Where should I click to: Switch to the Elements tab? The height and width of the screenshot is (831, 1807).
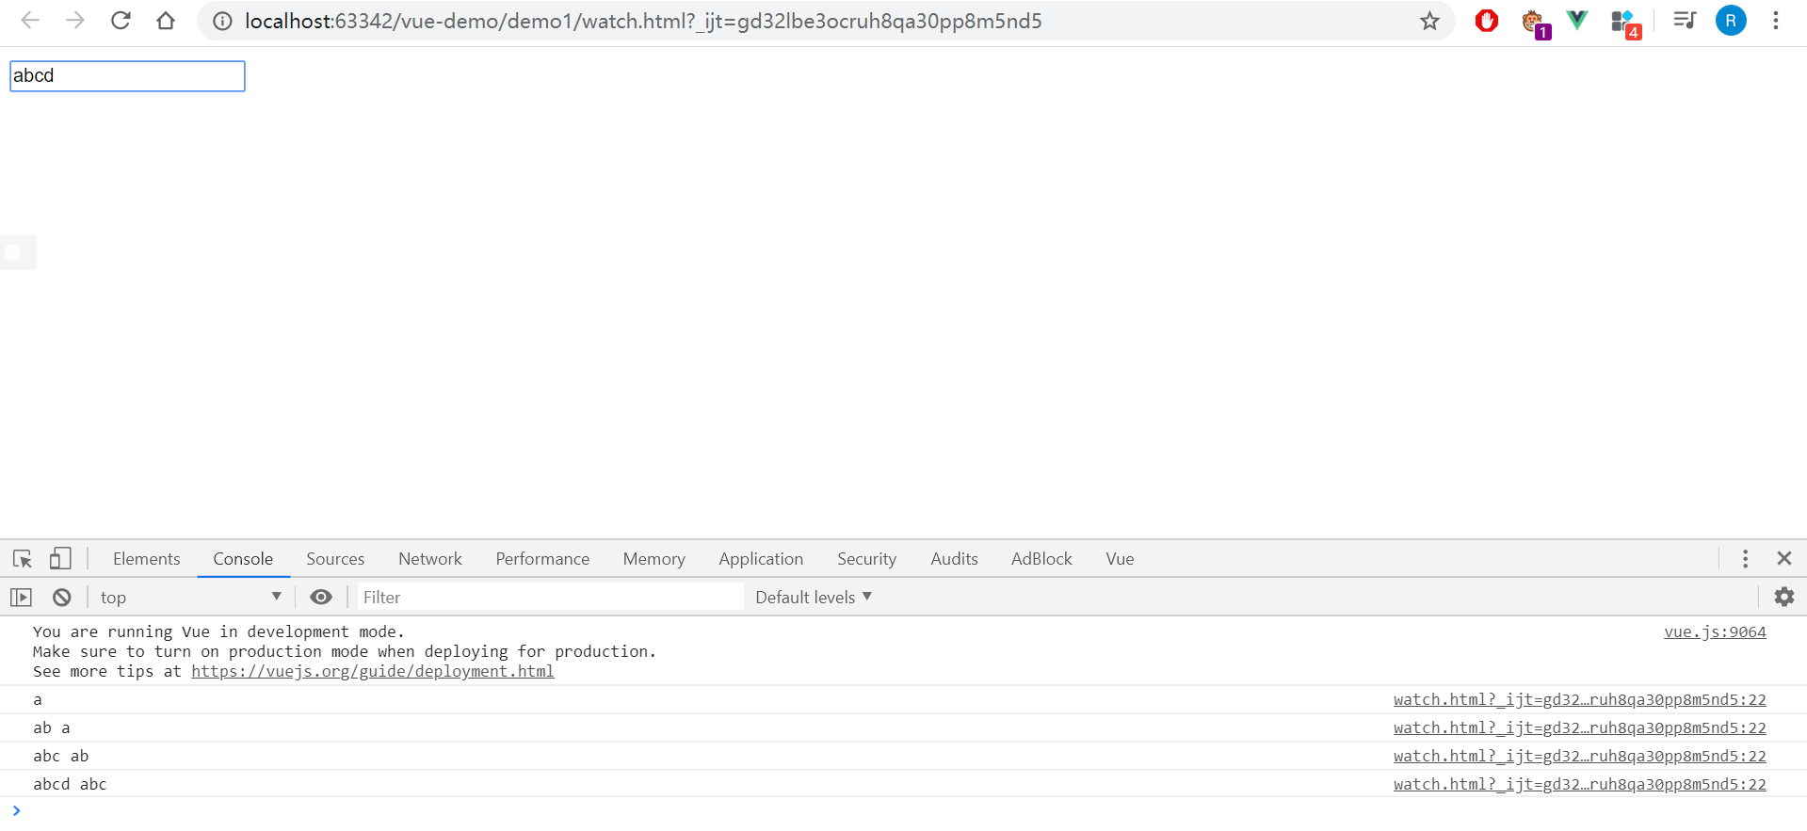(x=146, y=559)
